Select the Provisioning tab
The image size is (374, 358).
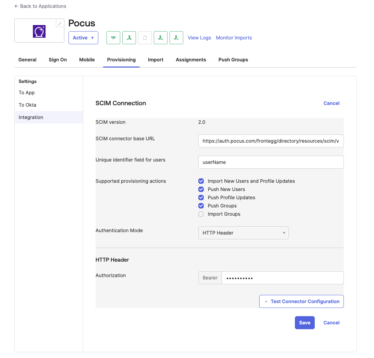click(x=121, y=60)
